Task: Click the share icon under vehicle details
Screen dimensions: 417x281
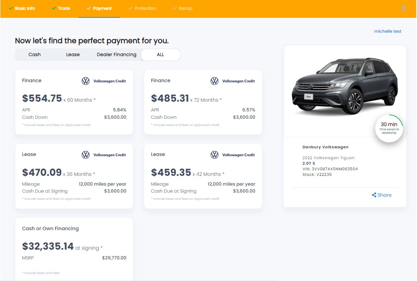Action: click(374, 195)
